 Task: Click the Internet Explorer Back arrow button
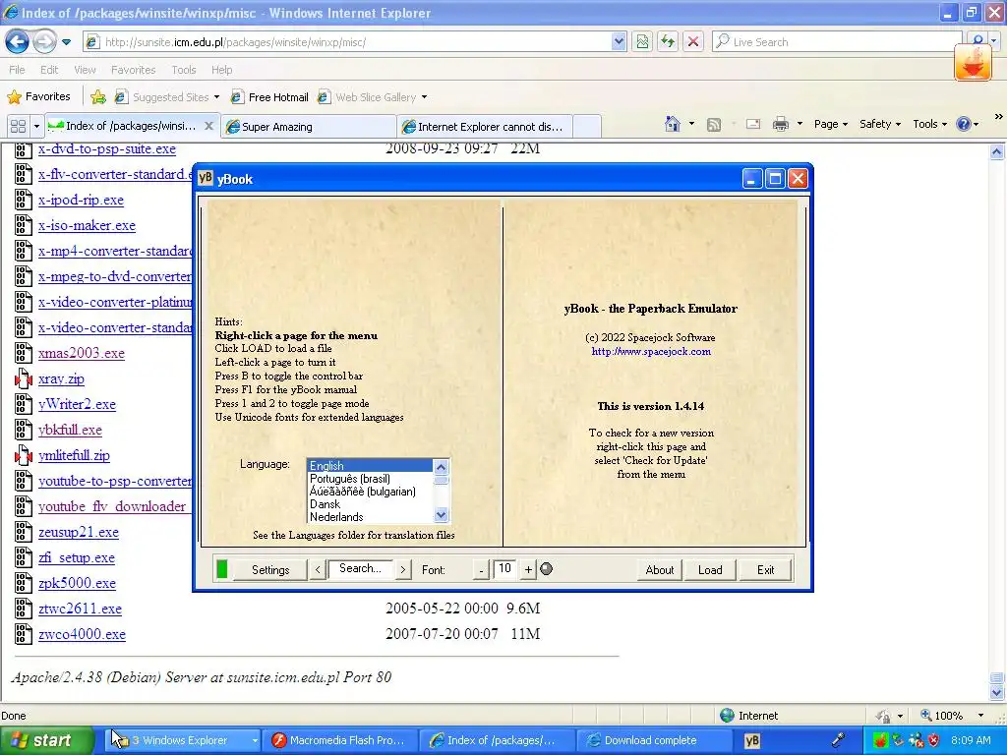click(18, 41)
